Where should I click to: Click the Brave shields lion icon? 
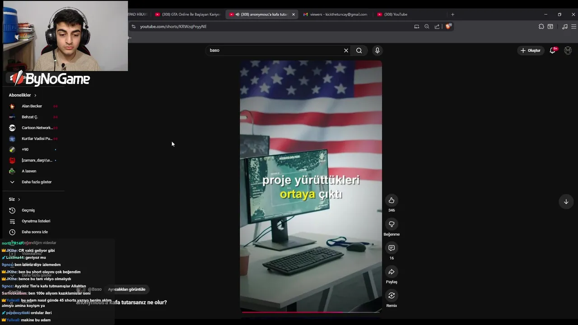point(448,27)
